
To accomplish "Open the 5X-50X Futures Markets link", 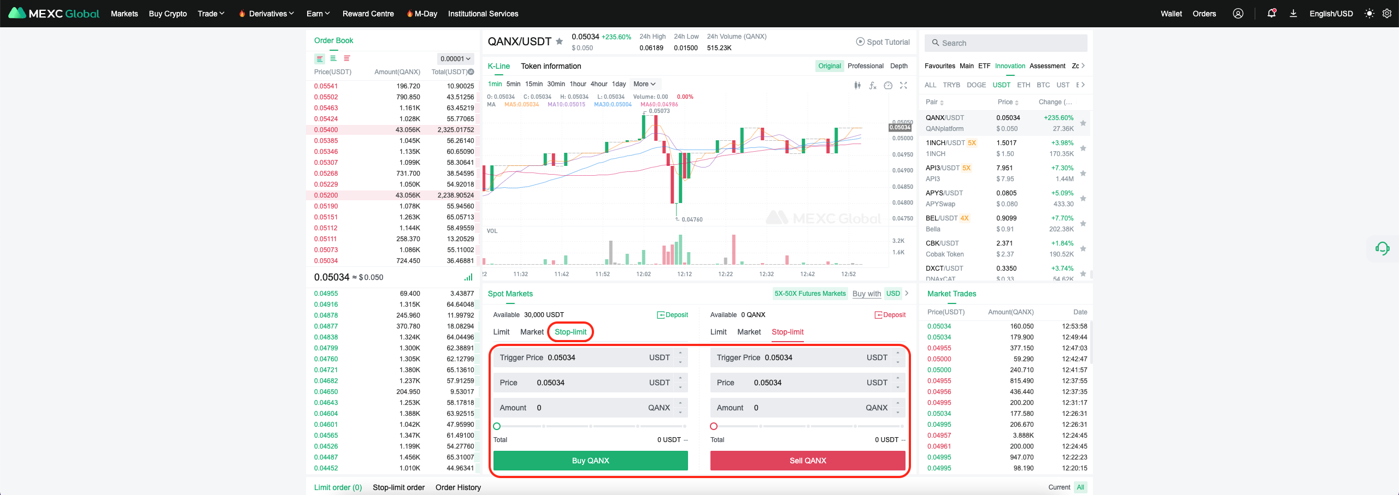I will pos(810,294).
